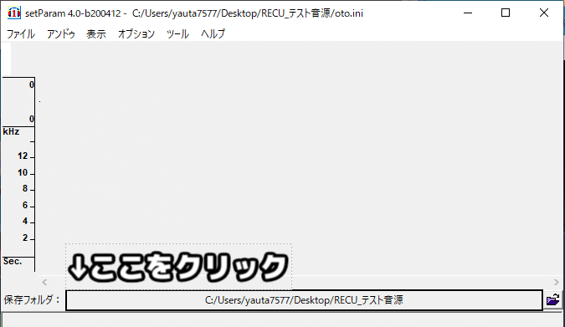This screenshot has height=327, width=565.
Task: Click the horizontal scrollbar right arrow
Action: [x=557, y=282]
